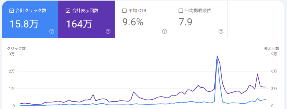This screenshot has width=287, height=109.
Task: Click the help icon on 合計表示回数 card
Action: pyautogui.click(x=108, y=31)
